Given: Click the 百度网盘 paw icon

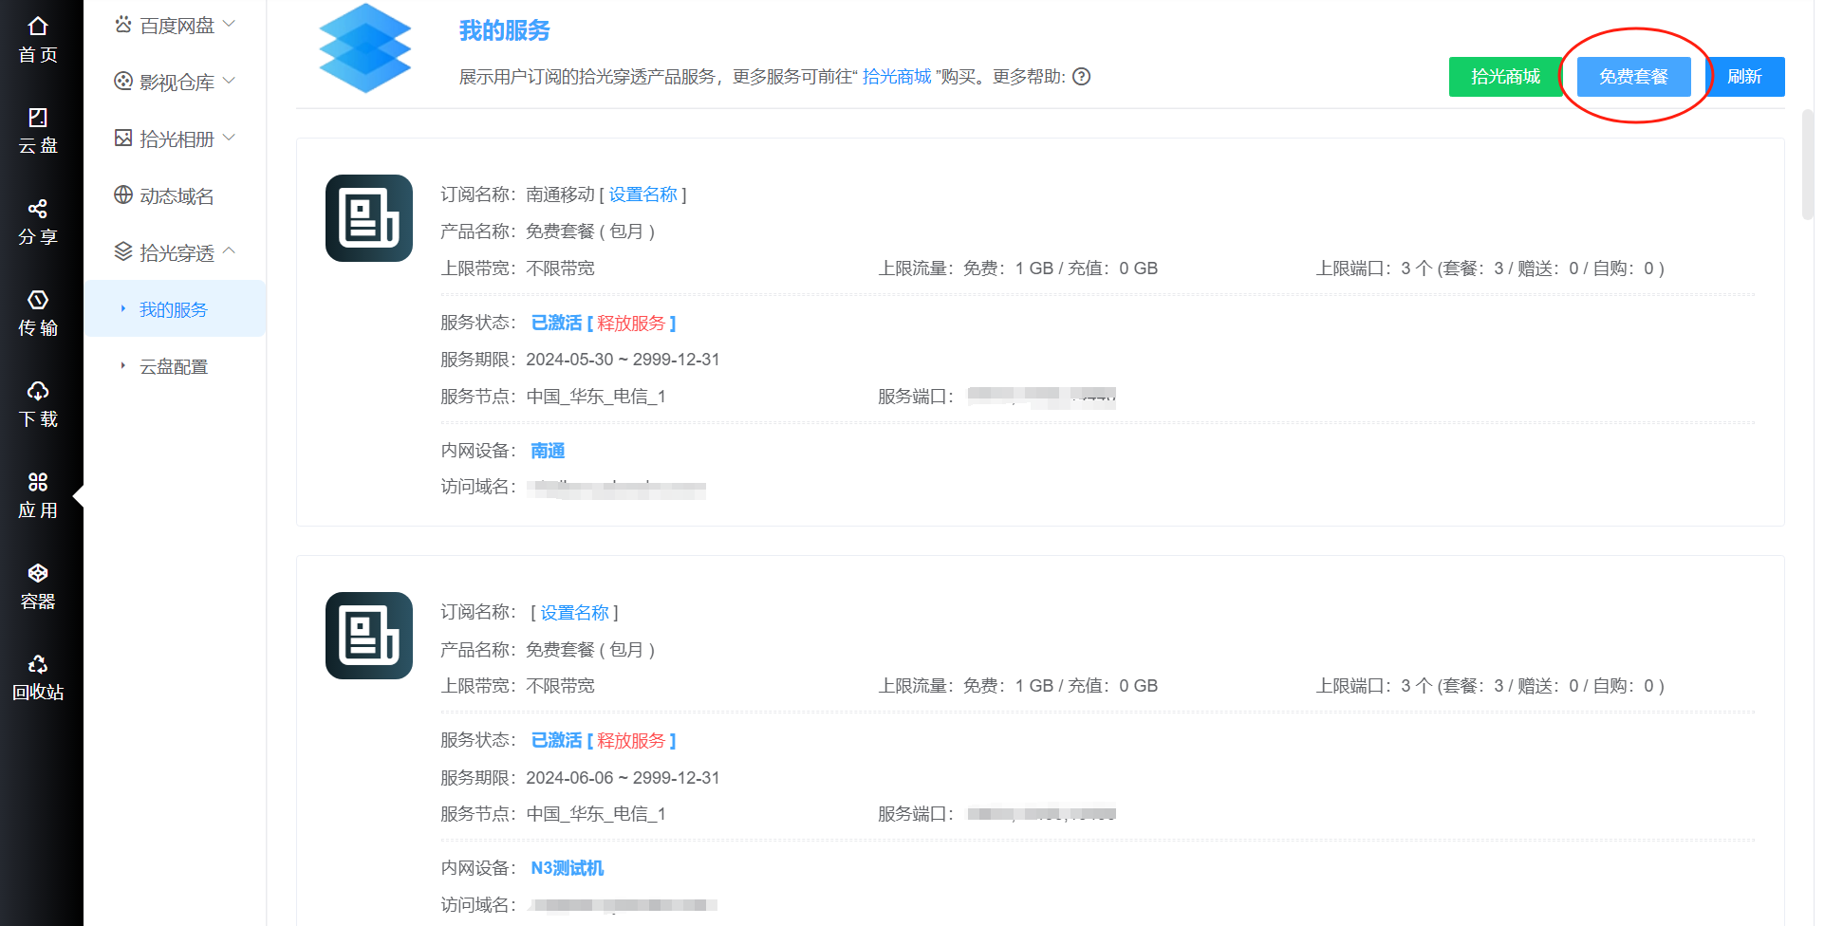Looking at the screenshot, I should [123, 25].
